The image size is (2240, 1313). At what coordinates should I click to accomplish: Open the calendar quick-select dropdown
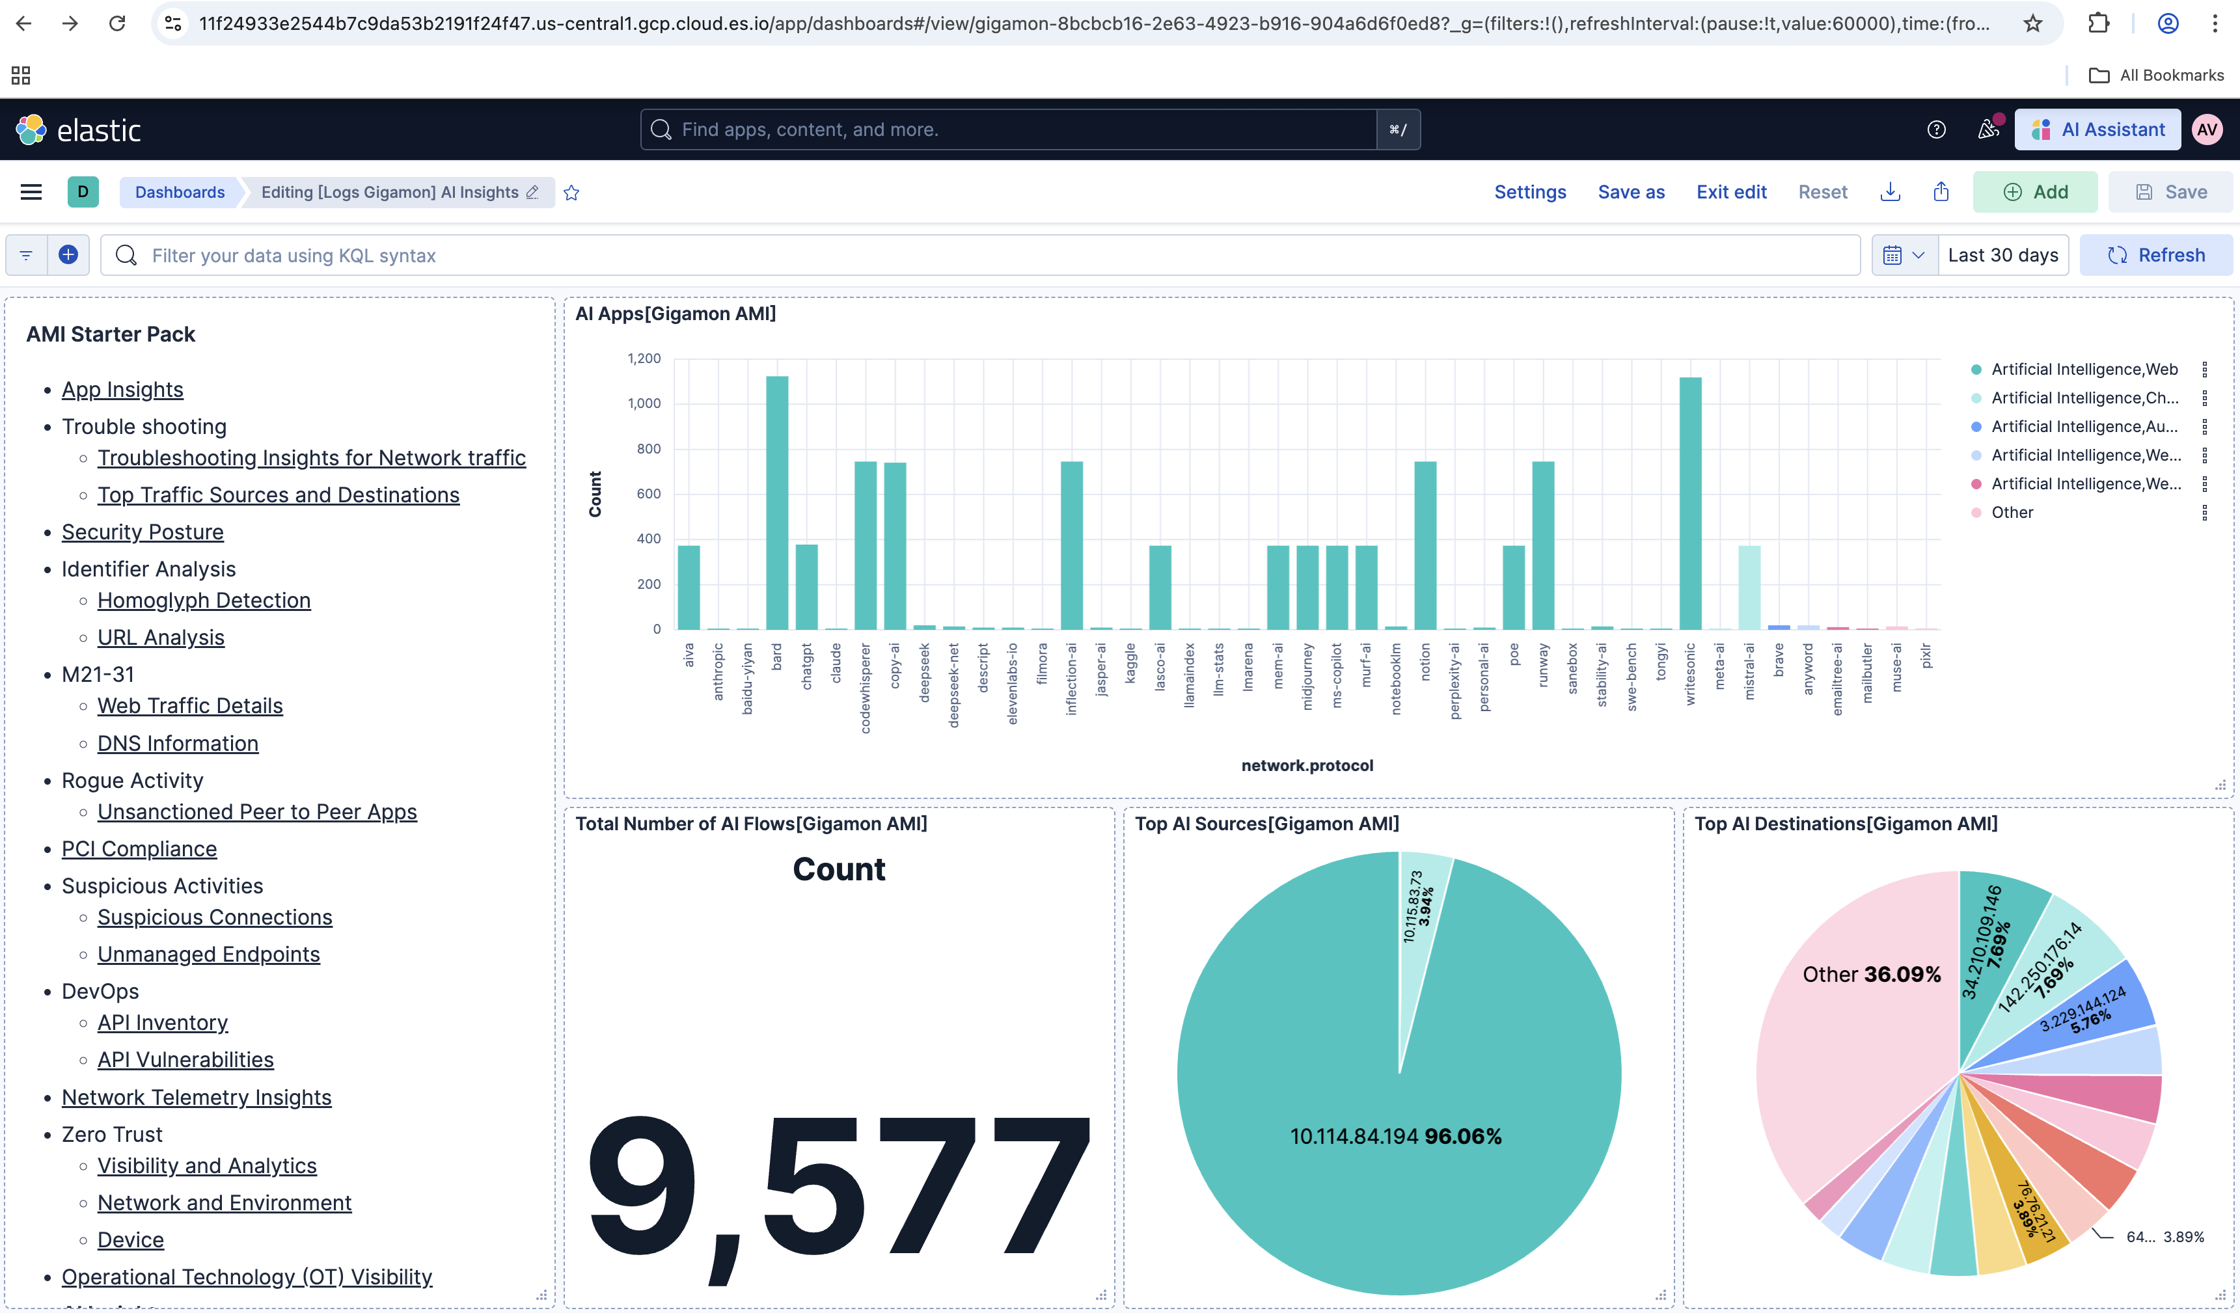pyautogui.click(x=1904, y=255)
